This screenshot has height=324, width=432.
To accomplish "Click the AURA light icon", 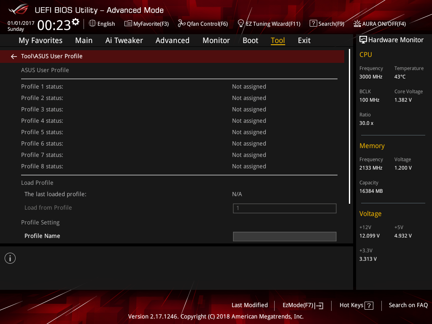I will click(357, 24).
